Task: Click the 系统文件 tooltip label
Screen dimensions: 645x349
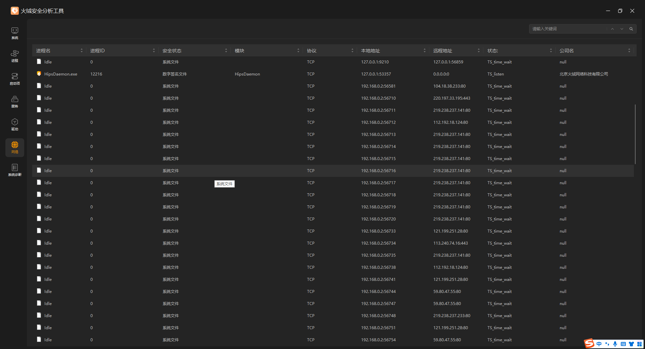Action: 224,184
